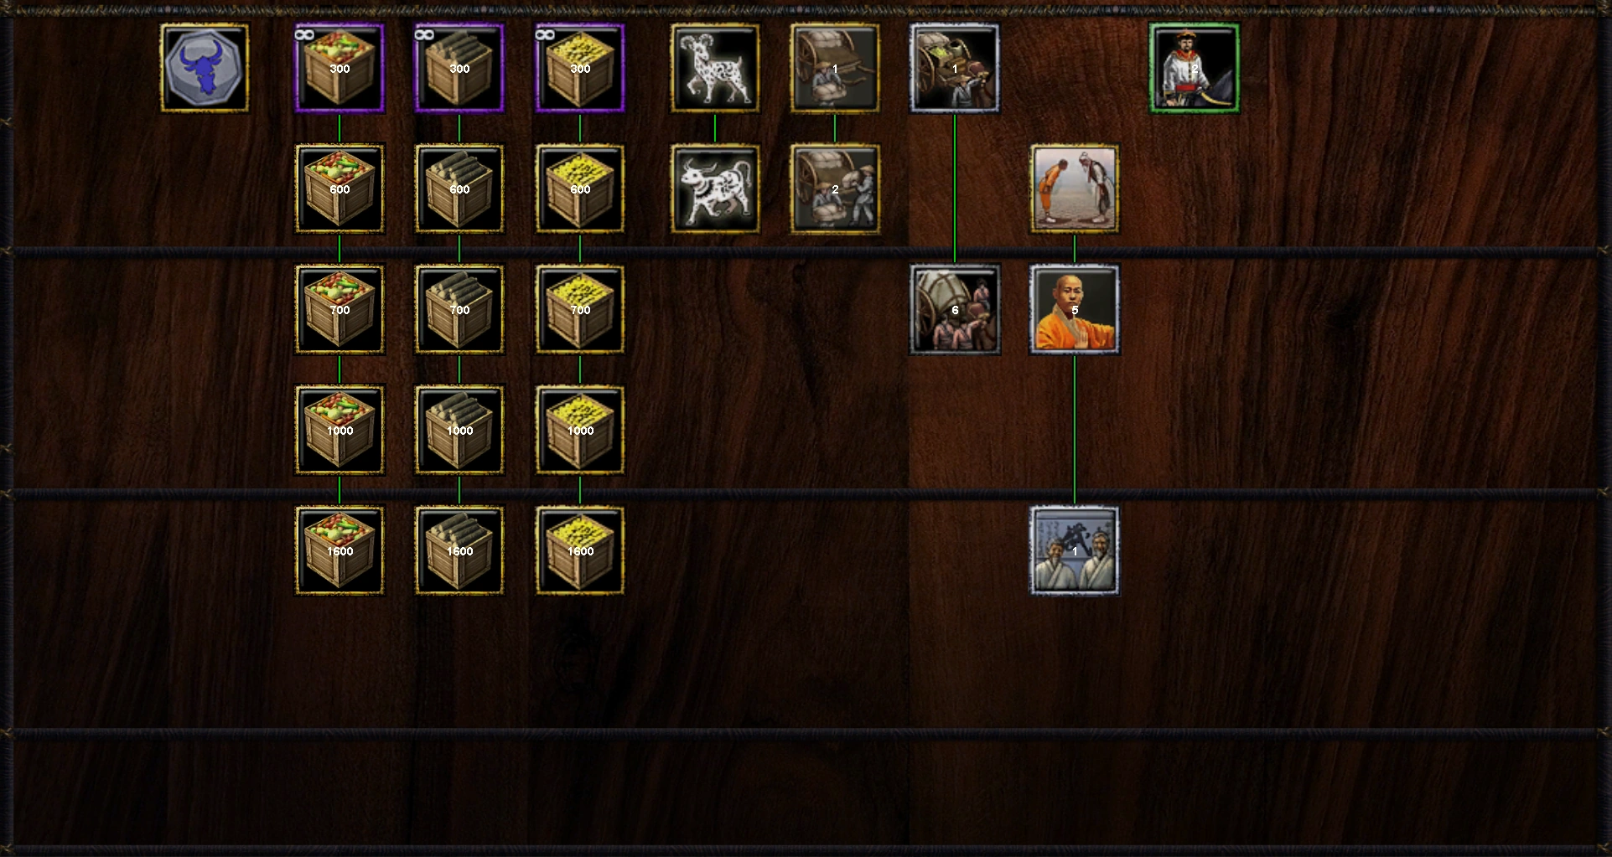Pick the 1 villager cart card with gold border
Viewport: 1612px width, 857px height.
tap(835, 68)
